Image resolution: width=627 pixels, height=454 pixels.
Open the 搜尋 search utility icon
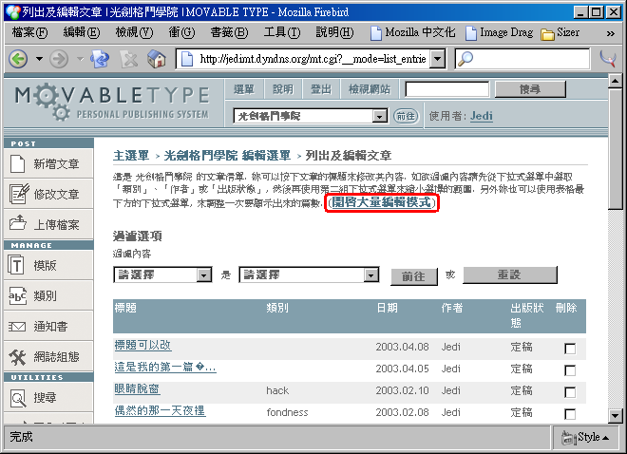18,398
